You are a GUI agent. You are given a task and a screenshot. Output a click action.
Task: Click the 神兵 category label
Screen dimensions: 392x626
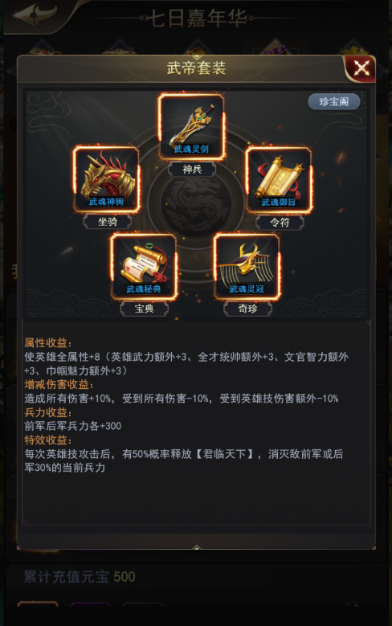192,170
